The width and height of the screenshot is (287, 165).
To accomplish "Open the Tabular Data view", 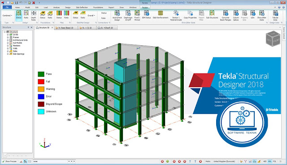I will coord(275,15).
